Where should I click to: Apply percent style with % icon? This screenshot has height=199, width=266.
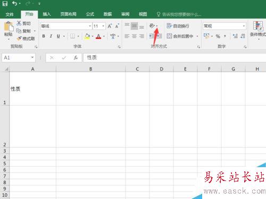pos(218,36)
